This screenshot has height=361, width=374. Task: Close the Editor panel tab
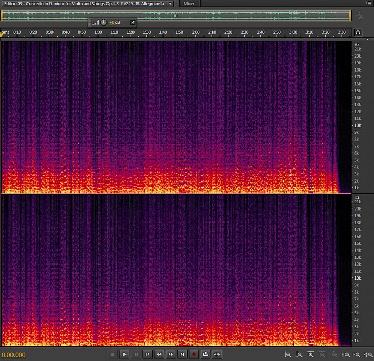pos(177,4)
